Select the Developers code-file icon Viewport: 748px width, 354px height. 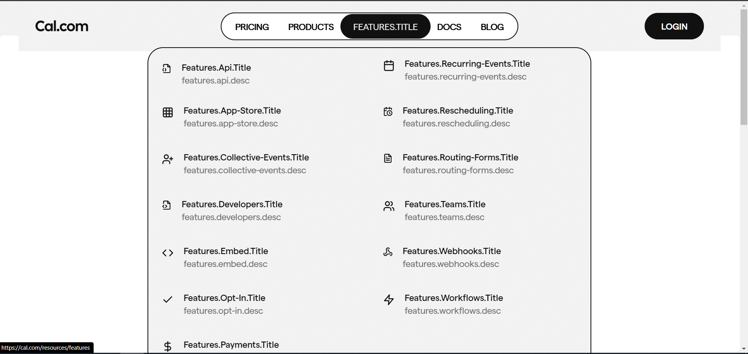click(167, 206)
